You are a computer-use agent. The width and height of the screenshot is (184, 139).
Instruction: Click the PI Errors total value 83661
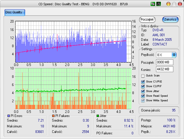(x=40, y=132)
